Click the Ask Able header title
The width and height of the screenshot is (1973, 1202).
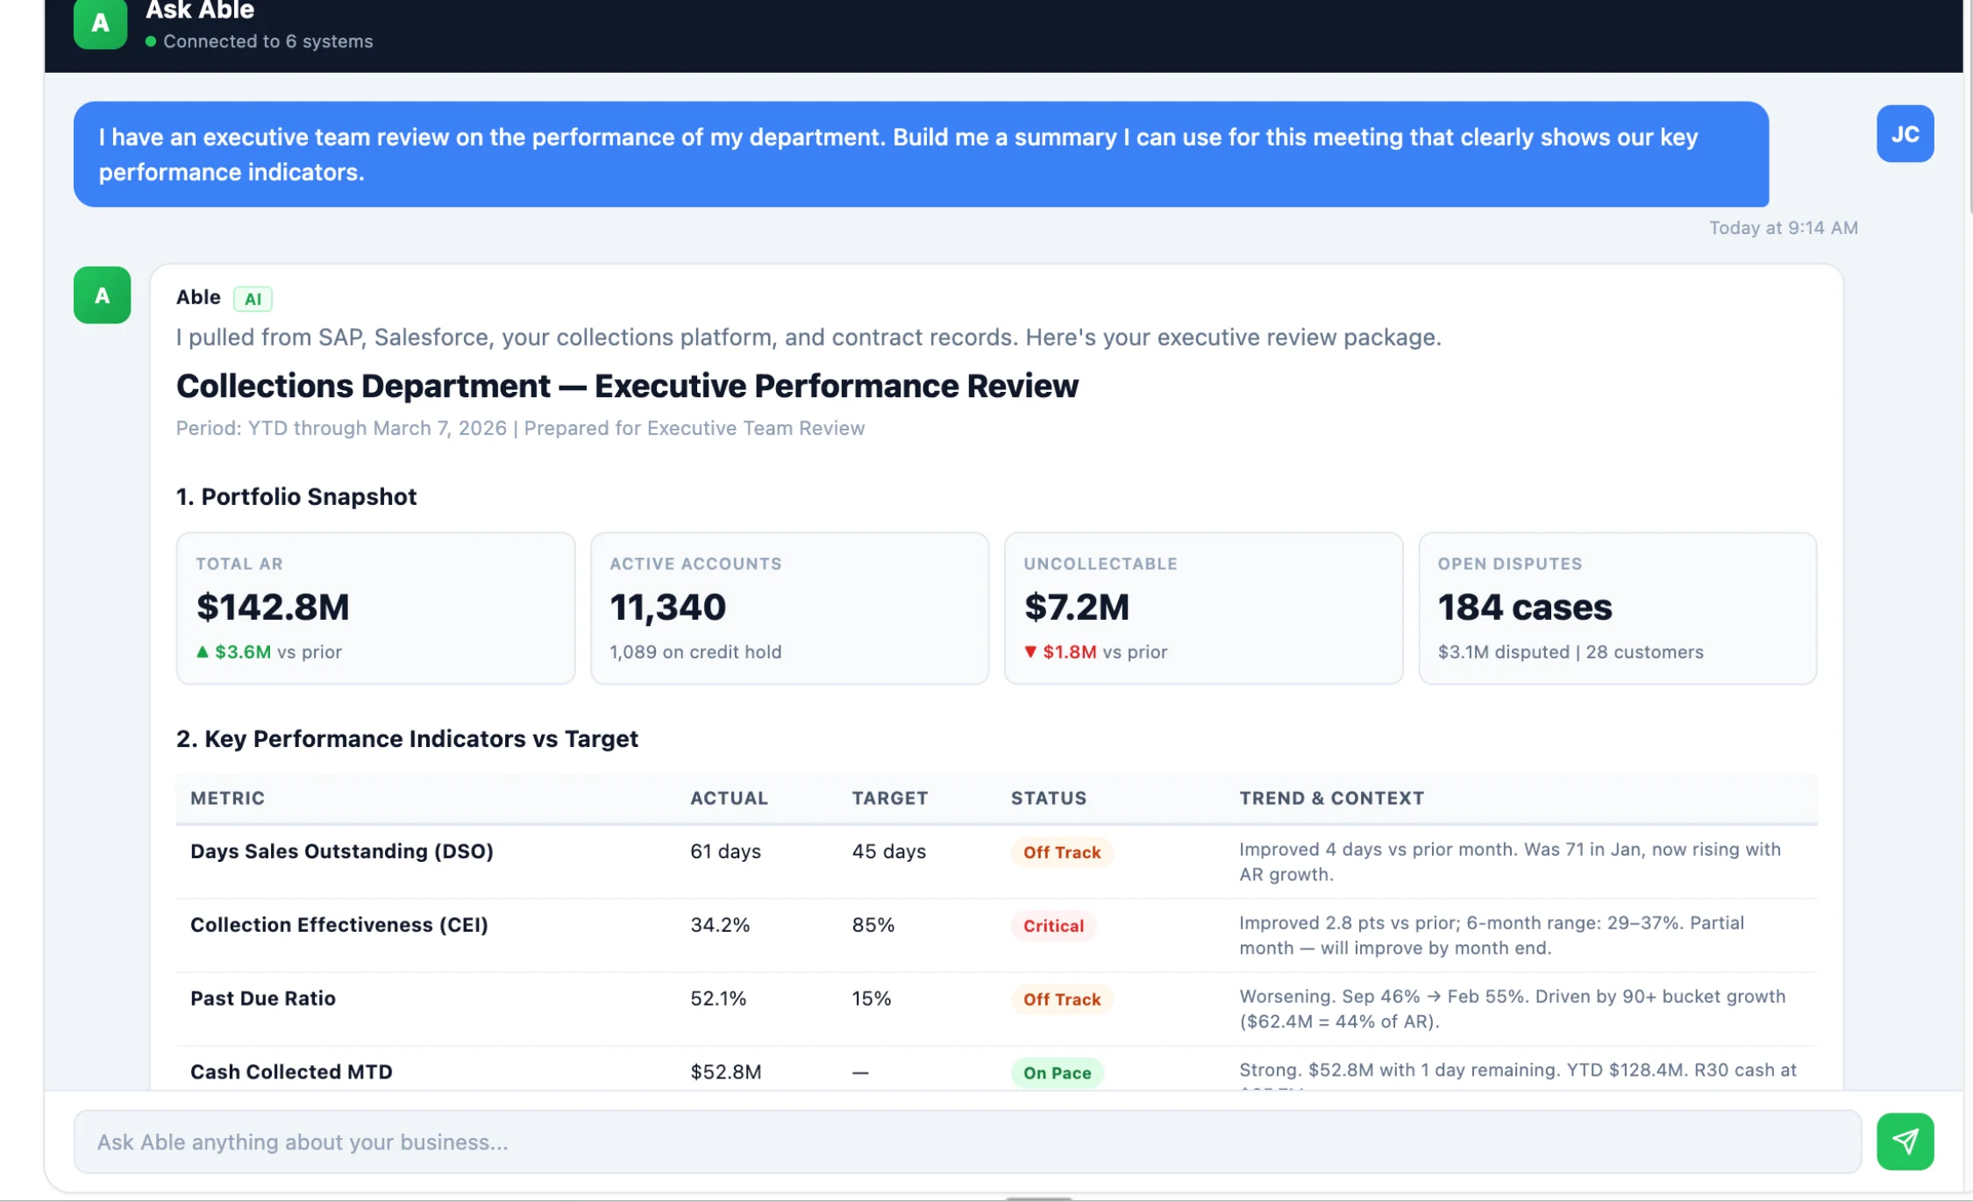click(x=200, y=11)
